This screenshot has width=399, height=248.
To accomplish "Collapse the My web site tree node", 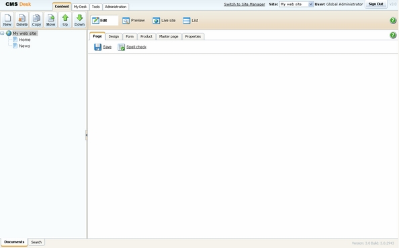I will click(x=2, y=33).
